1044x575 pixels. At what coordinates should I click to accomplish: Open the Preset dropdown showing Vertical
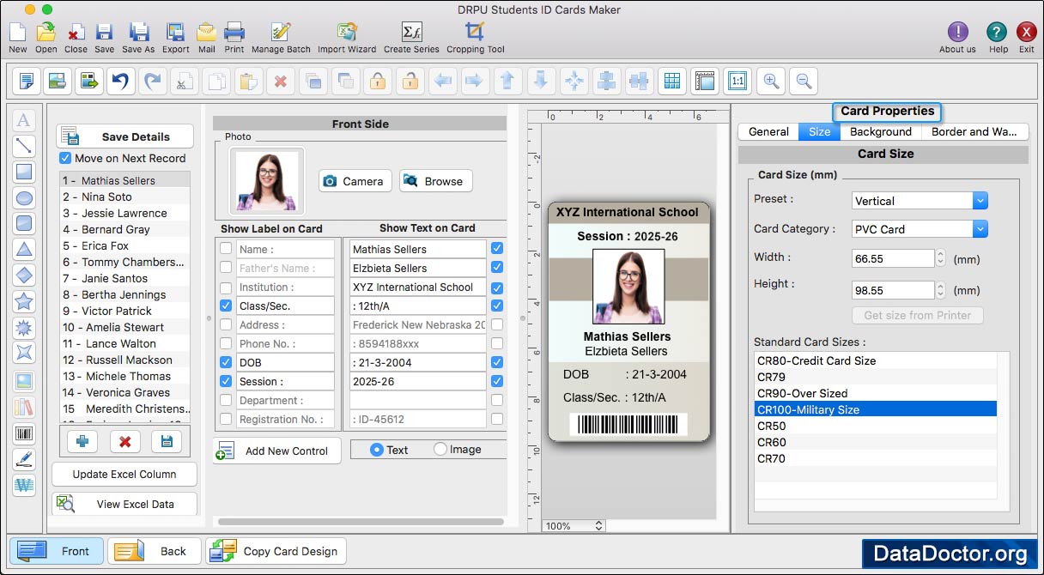pyautogui.click(x=920, y=201)
